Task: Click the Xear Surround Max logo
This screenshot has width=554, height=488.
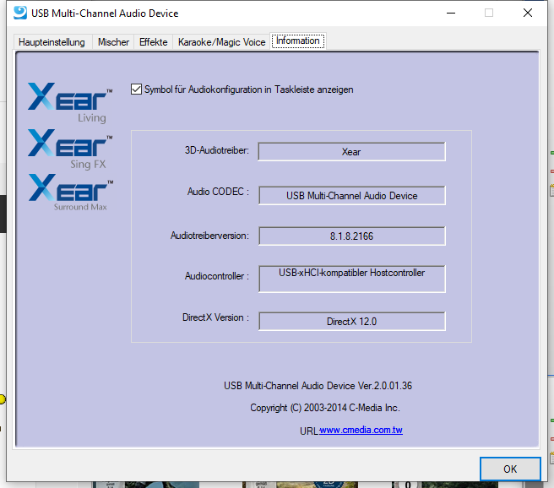Action: point(70,192)
